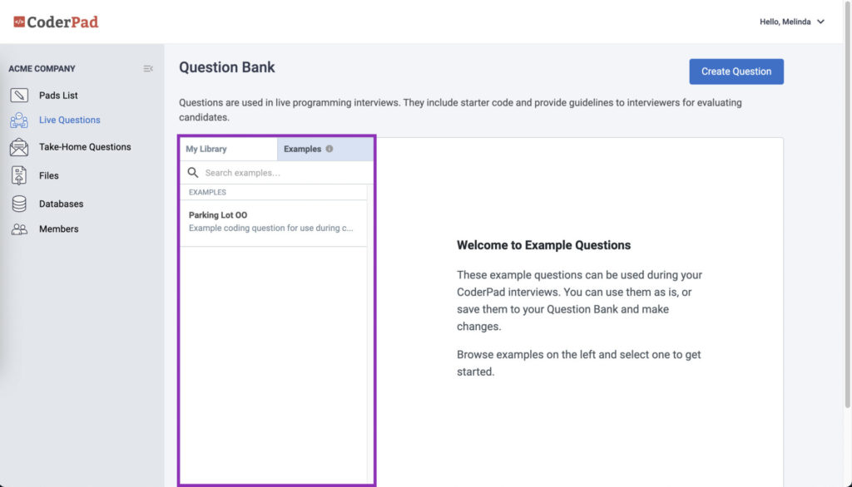Switch to the My Library tab
The width and height of the screenshot is (852, 487).
click(x=228, y=149)
